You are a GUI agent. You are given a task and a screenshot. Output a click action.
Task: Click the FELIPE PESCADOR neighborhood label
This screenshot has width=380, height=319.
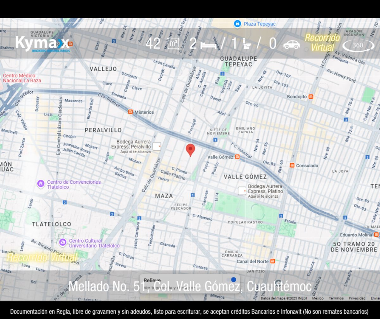(181, 206)
